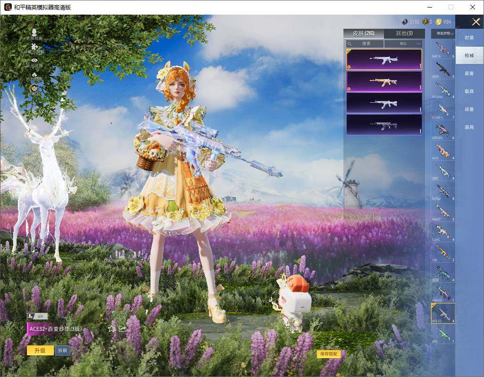Click the share icon beside the skin name

[123, 328]
